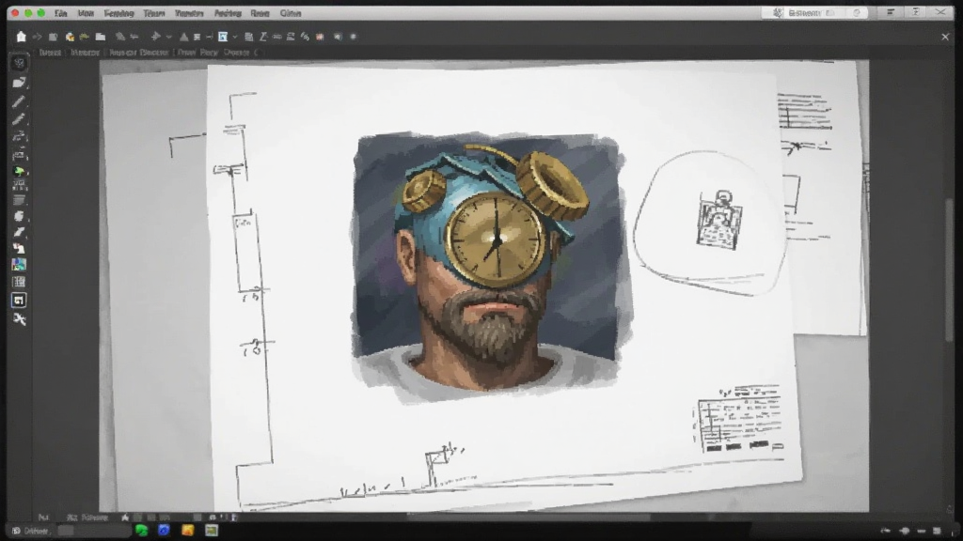This screenshot has height=541, width=963.
Task: Click the triangle shape icon in top toolbar
Action: (x=183, y=37)
